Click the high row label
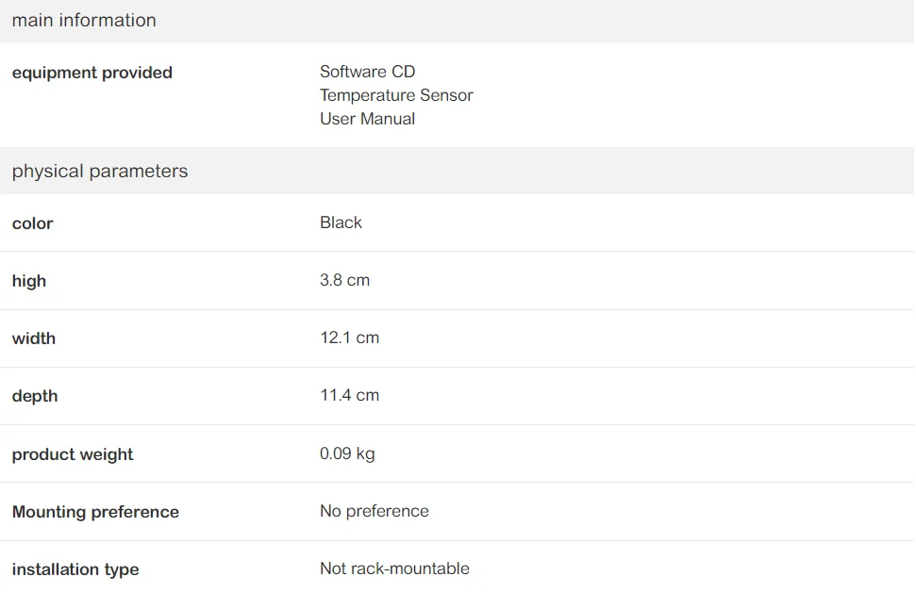916x593 pixels. coord(29,281)
